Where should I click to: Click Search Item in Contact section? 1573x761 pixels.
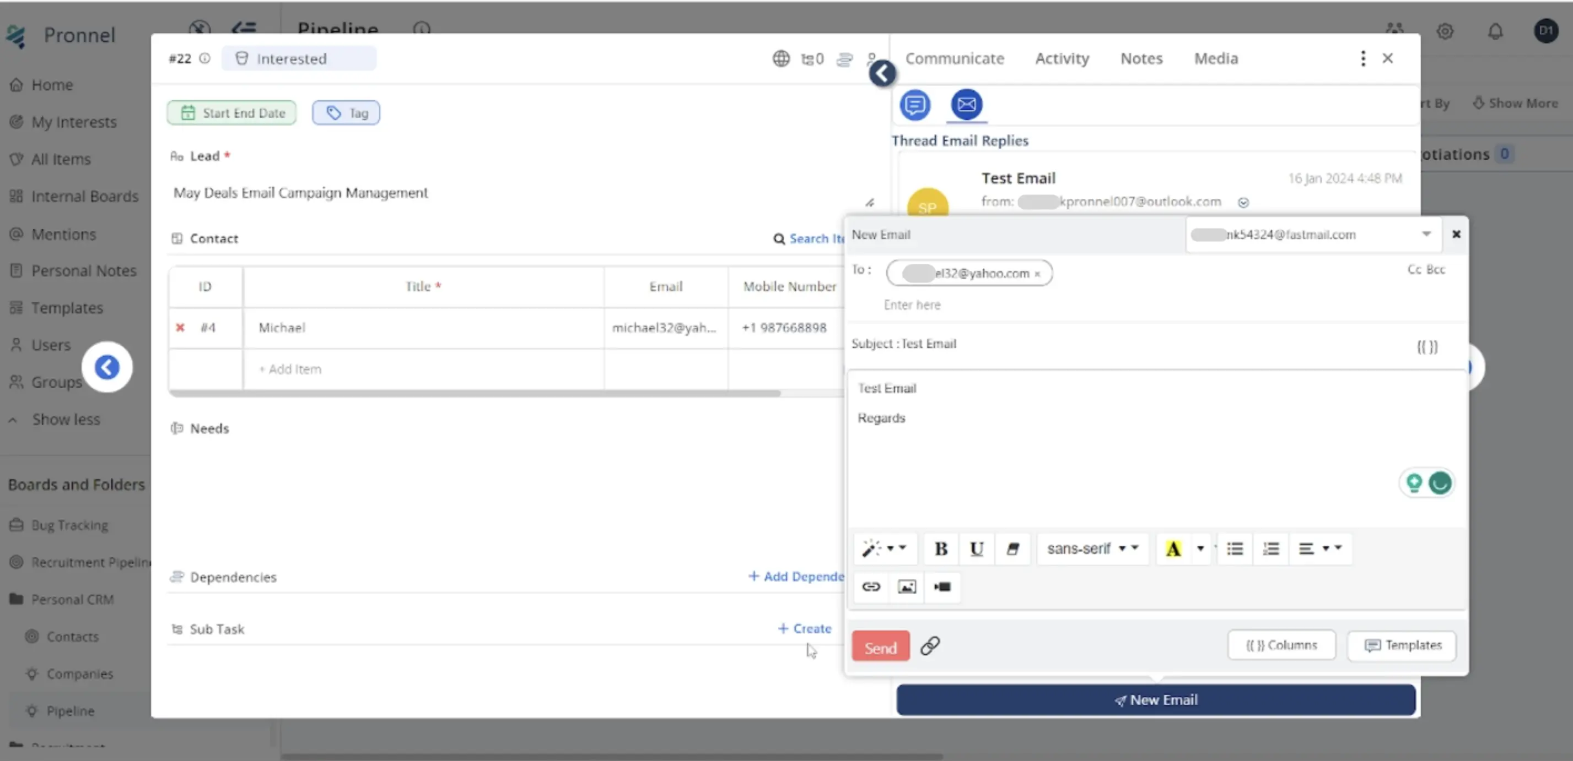(810, 238)
